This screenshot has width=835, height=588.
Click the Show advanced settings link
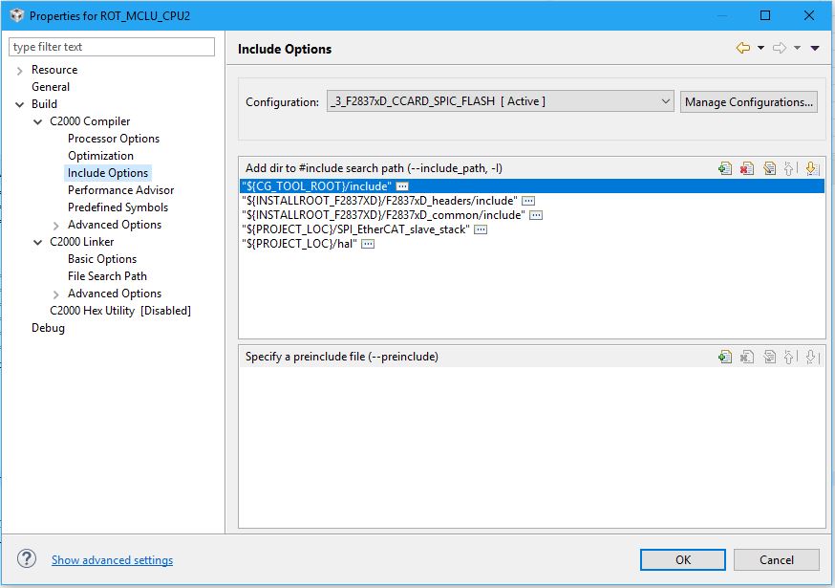coord(112,560)
